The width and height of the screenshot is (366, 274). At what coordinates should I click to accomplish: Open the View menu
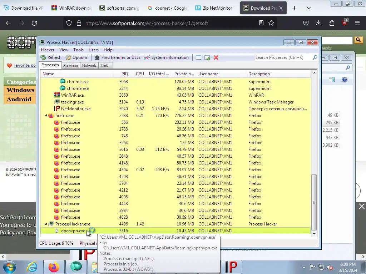pyautogui.click(x=64, y=50)
